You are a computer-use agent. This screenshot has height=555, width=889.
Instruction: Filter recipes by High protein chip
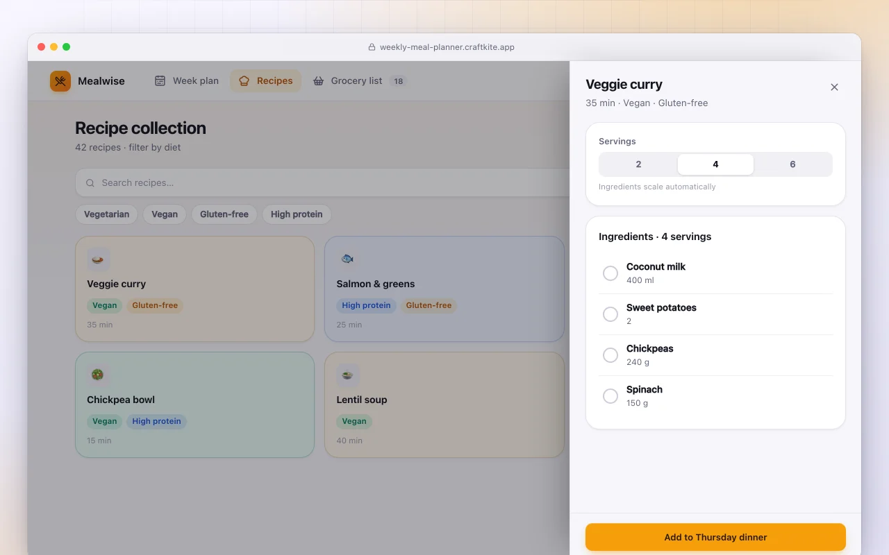(x=297, y=214)
